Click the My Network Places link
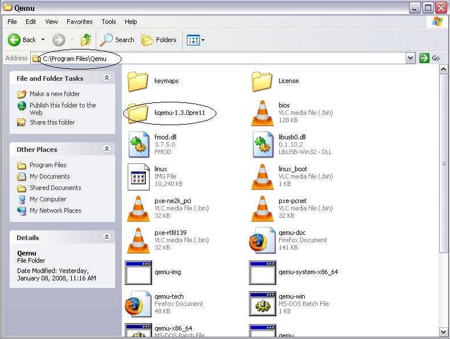The height and width of the screenshot is (339, 450). pyautogui.click(x=55, y=210)
